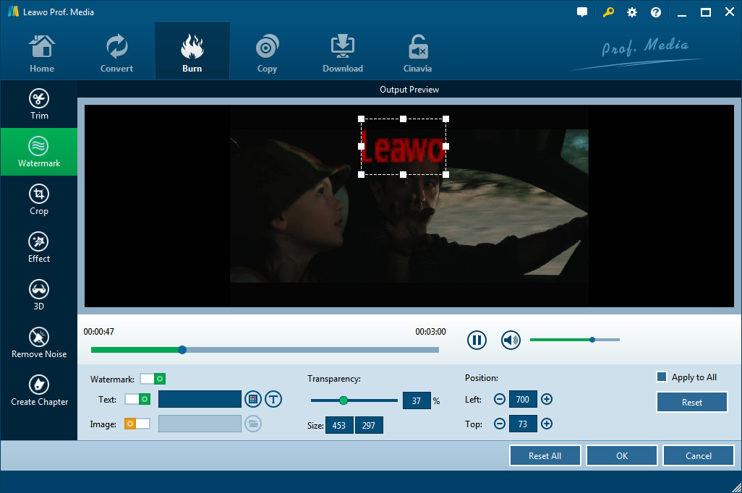Image resolution: width=742 pixels, height=493 pixels.
Task: Click the text font settings T icon
Action: click(x=273, y=399)
